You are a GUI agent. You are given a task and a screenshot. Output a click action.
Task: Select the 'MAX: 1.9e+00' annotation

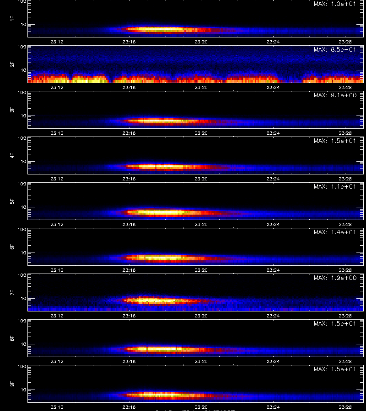(335, 278)
